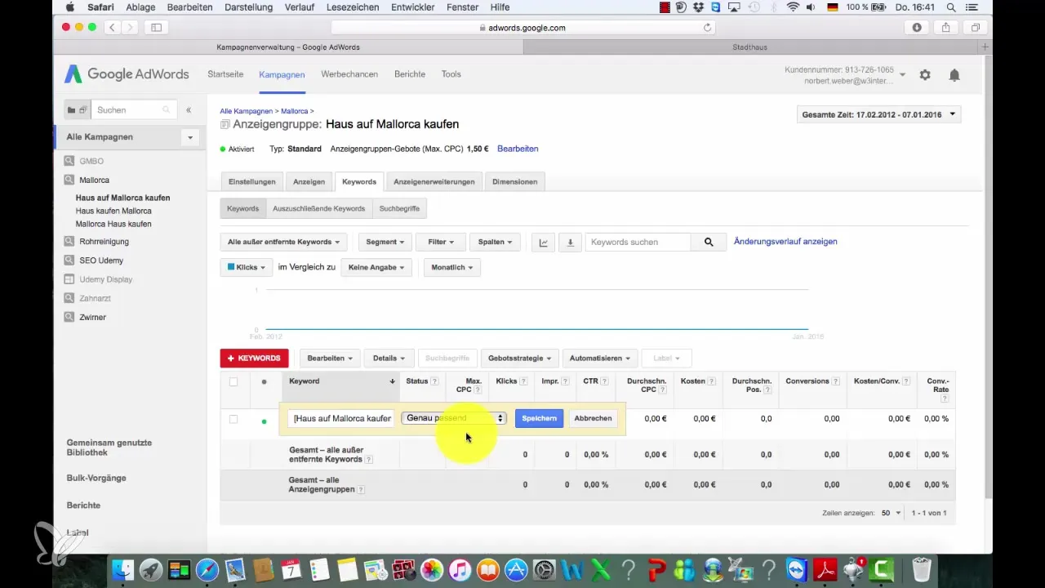Select Rohrreinigung campaign in sidebar

click(x=104, y=242)
